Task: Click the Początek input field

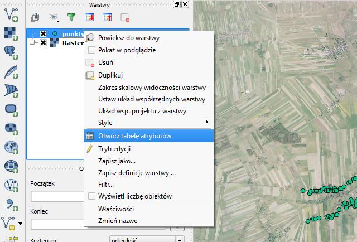Action: [x=57, y=196]
